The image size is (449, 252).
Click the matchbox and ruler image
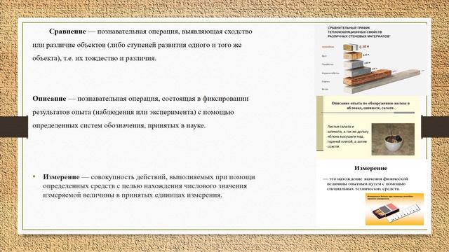coord(394,209)
